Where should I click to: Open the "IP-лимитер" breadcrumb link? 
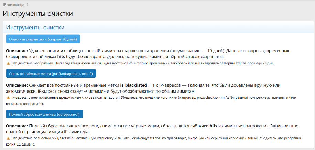(13, 4)
